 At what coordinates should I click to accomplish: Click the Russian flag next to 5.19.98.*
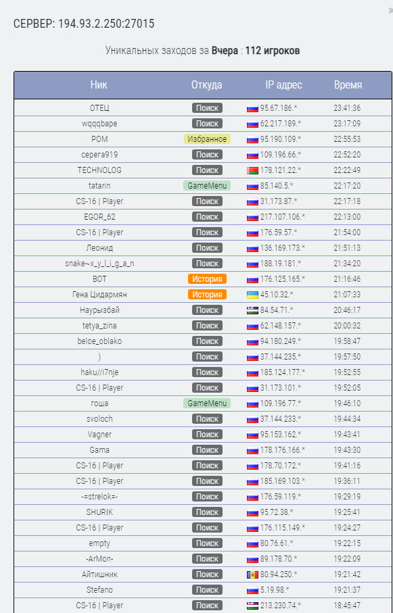252,590
